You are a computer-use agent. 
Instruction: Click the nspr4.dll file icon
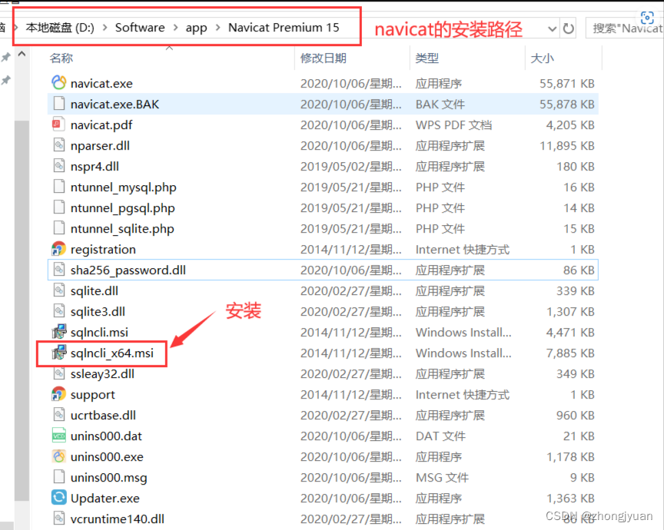coord(59,166)
